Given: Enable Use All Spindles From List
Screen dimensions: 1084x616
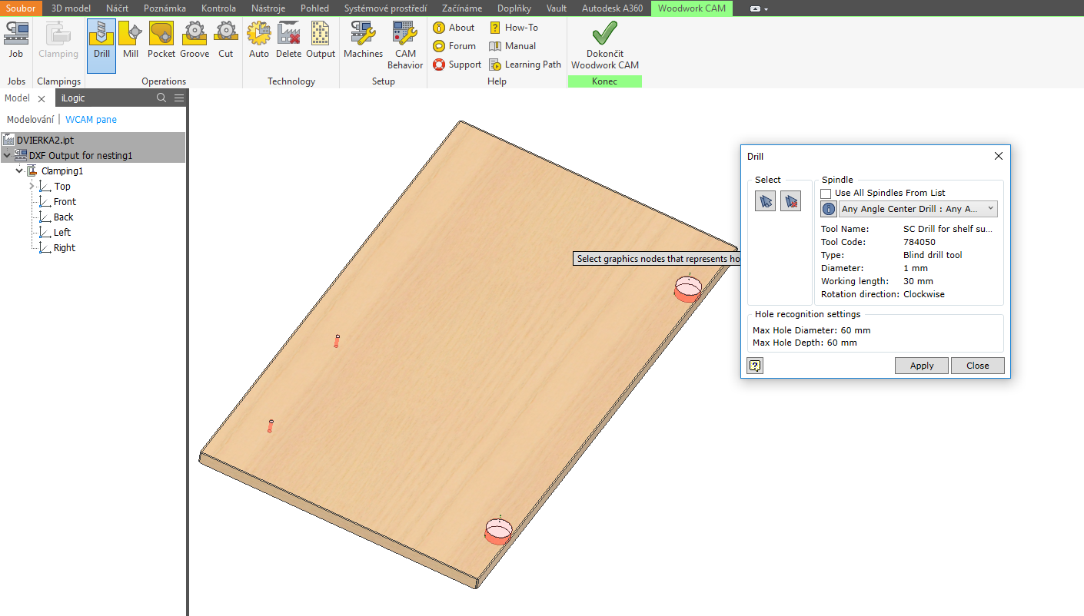Looking at the screenshot, I should tap(825, 193).
